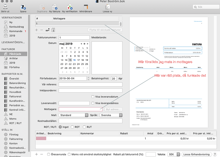Select 2019 under Verifikationer
The height and width of the screenshot is (157, 220).
pyautogui.click(x=12, y=36)
